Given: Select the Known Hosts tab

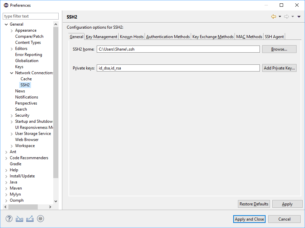Looking at the screenshot, I should tap(131, 36).
